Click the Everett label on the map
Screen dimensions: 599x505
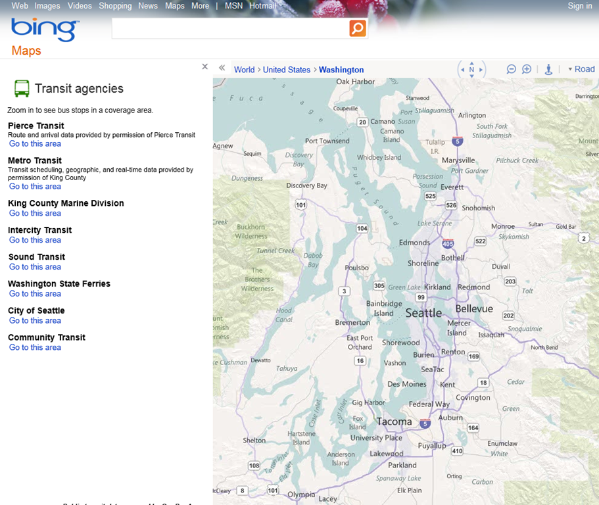(452, 187)
